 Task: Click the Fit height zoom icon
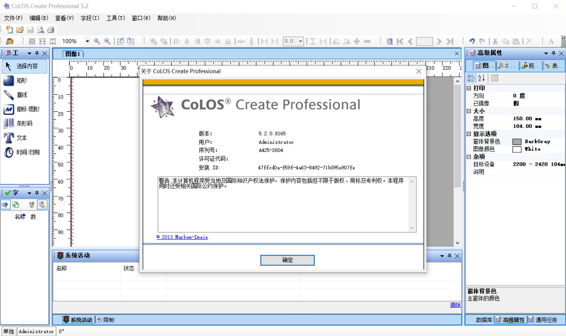click(53, 41)
